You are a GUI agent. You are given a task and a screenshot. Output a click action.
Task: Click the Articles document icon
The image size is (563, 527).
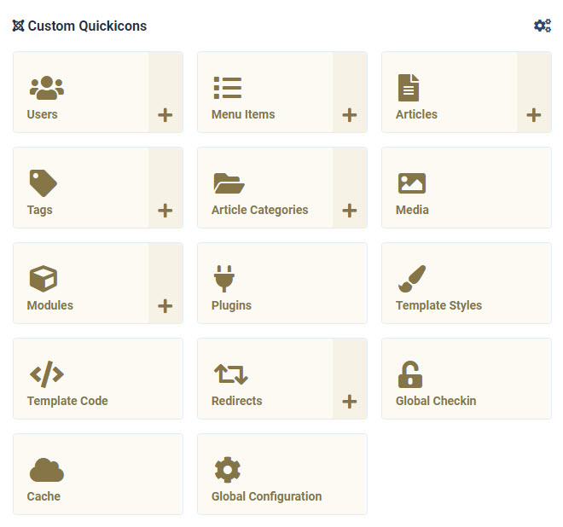[x=409, y=87]
